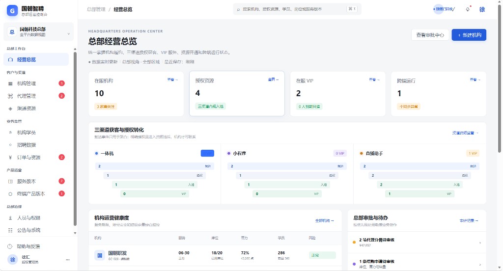Click the red badge on 订单与资源

61,157
